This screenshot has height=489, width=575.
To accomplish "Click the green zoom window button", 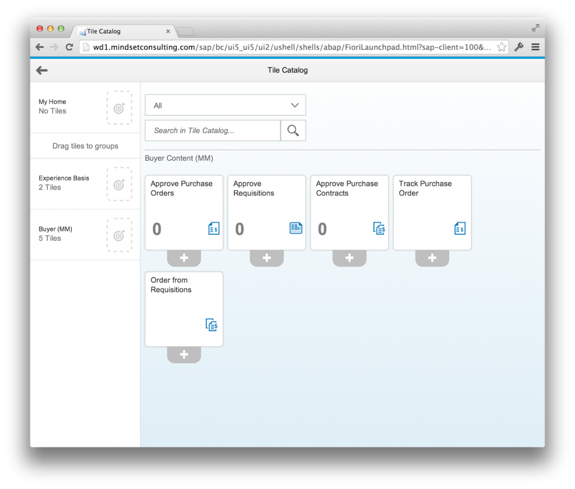I will 61,29.
